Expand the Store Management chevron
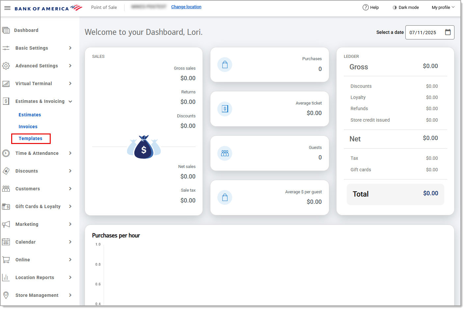The width and height of the screenshot is (465, 310). pos(70,295)
